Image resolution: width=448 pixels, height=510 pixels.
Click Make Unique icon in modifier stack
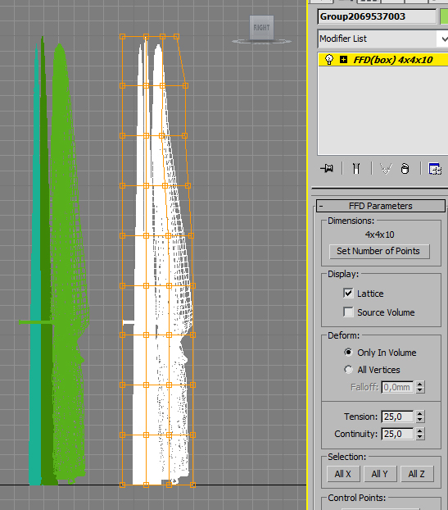coord(386,168)
